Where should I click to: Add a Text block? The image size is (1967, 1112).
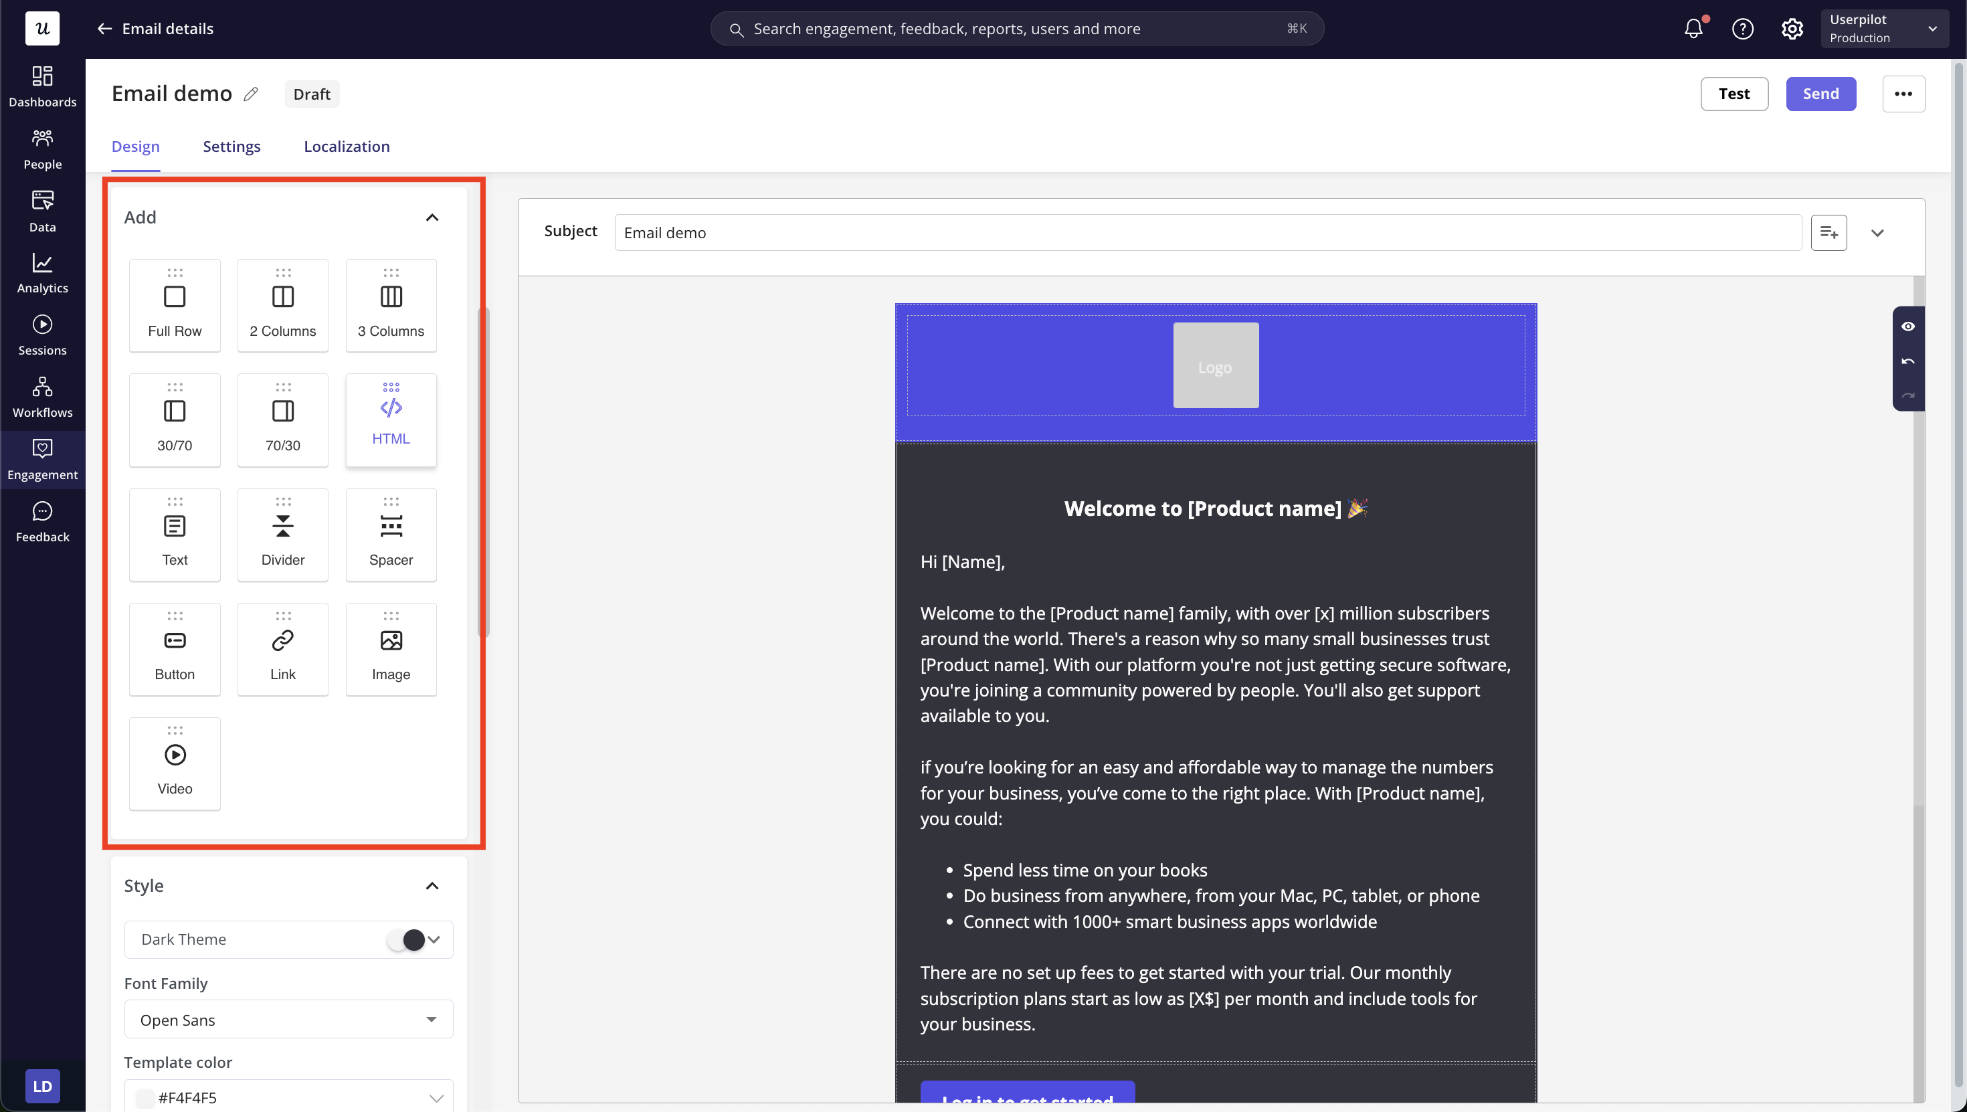point(175,535)
